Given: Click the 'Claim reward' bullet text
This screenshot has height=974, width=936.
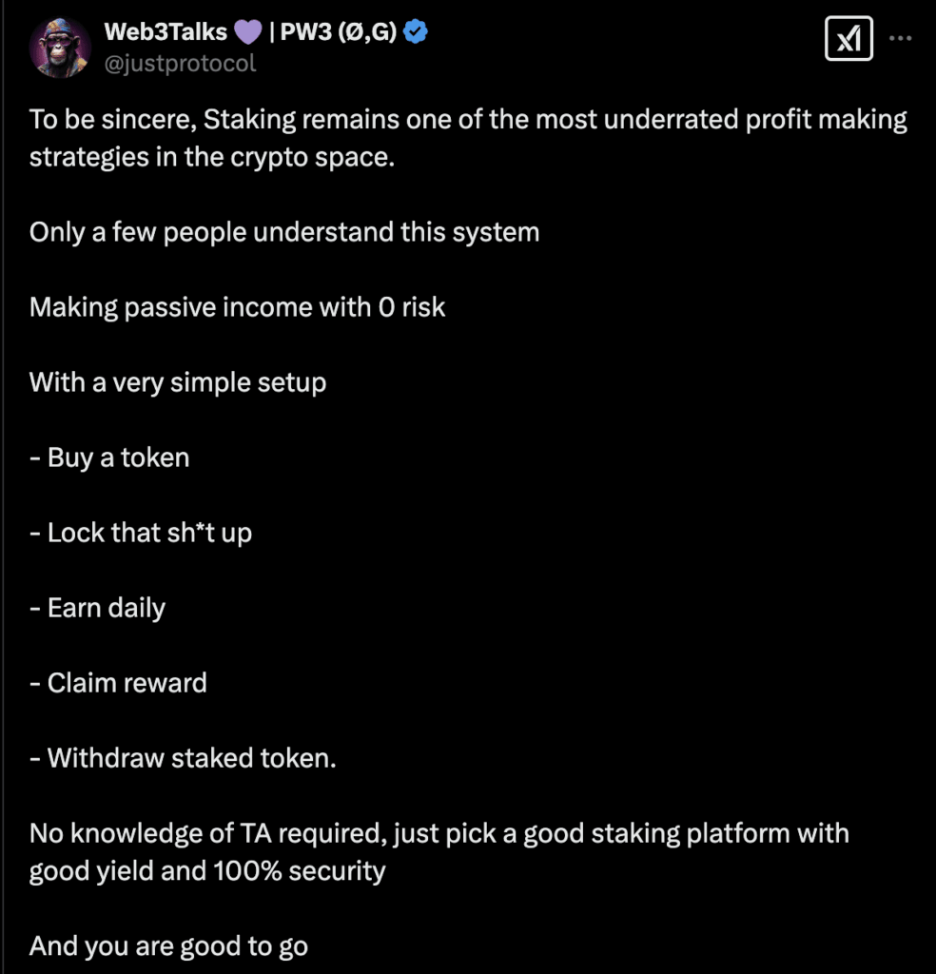Looking at the screenshot, I should tap(118, 683).
